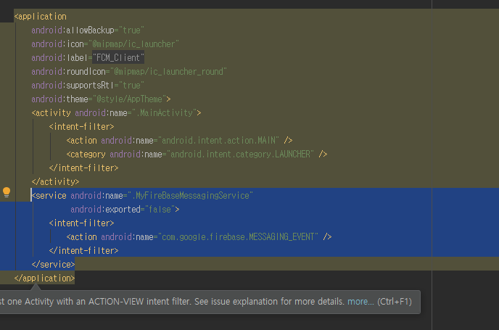Click the closing </application> tag
499x330 pixels.
pos(44,278)
